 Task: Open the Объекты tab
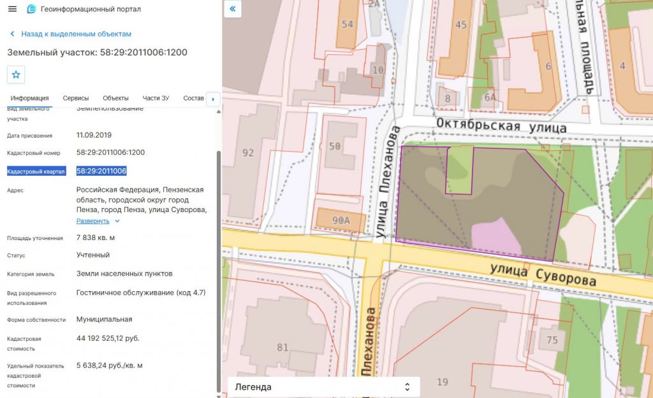point(115,98)
